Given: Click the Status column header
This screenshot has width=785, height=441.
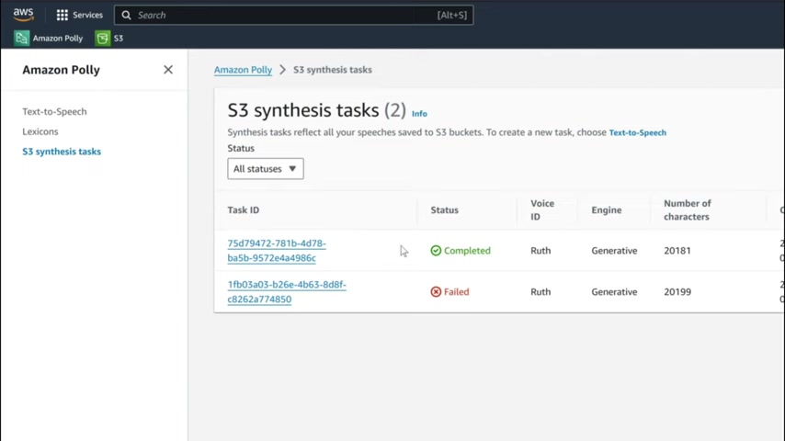Looking at the screenshot, I should [445, 209].
